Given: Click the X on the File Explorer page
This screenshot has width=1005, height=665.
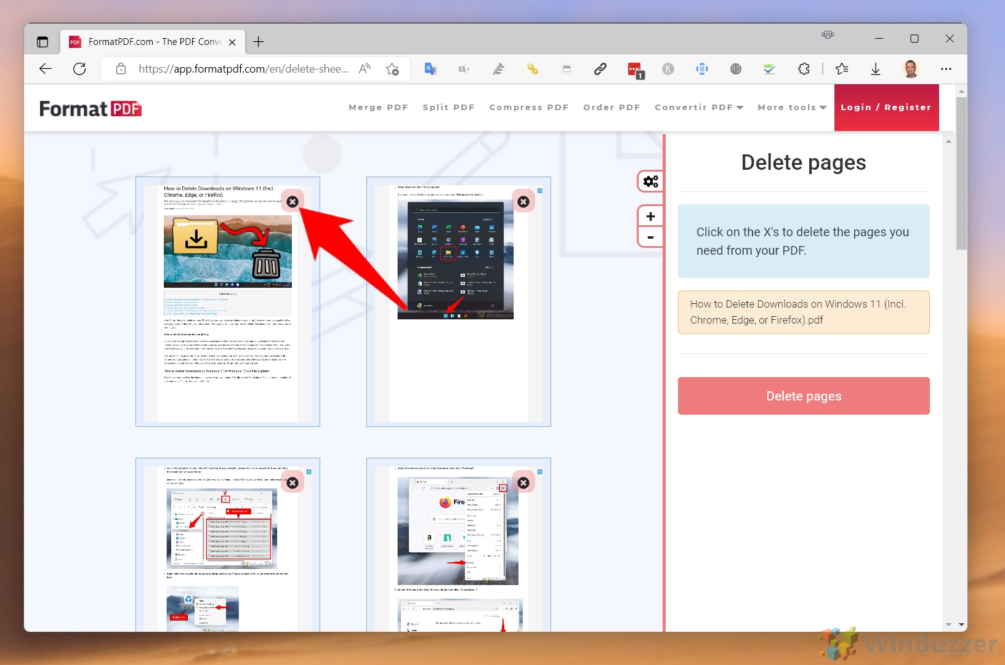Looking at the screenshot, I should tap(293, 483).
